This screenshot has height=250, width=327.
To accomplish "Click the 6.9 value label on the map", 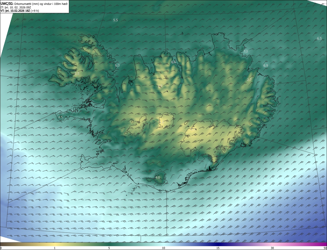I will (266, 66).
